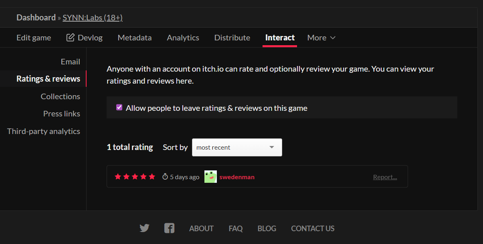Click the Report... link
Image resolution: width=483 pixels, height=244 pixels.
tap(385, 177)
